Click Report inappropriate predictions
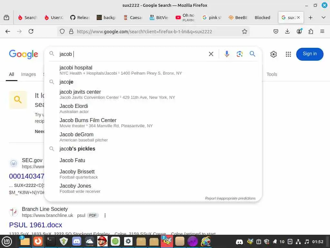The height and width of the screenshot is (248, 330). (230, 198)
